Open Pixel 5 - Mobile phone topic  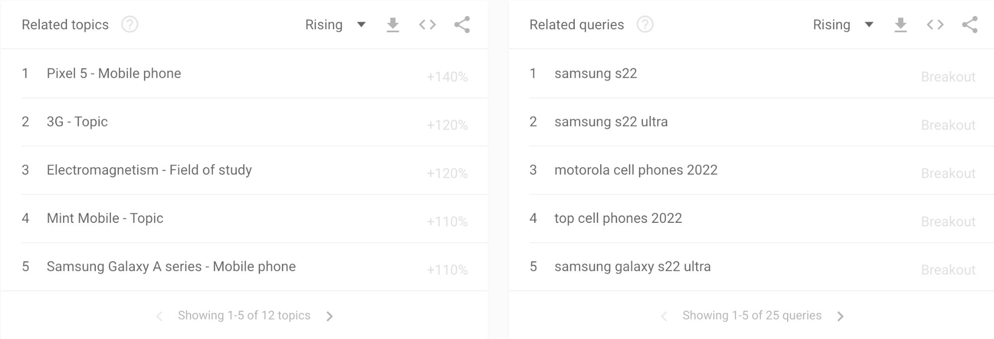click(114, 73)
